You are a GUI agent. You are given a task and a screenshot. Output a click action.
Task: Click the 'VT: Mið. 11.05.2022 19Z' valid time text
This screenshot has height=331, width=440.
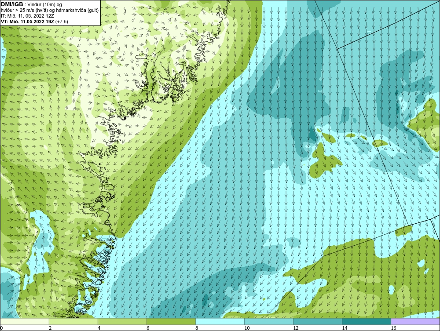coord(27,21)
